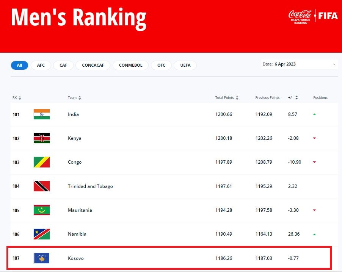
Task: Select the All confederations filter
Action: click(19, 65)
